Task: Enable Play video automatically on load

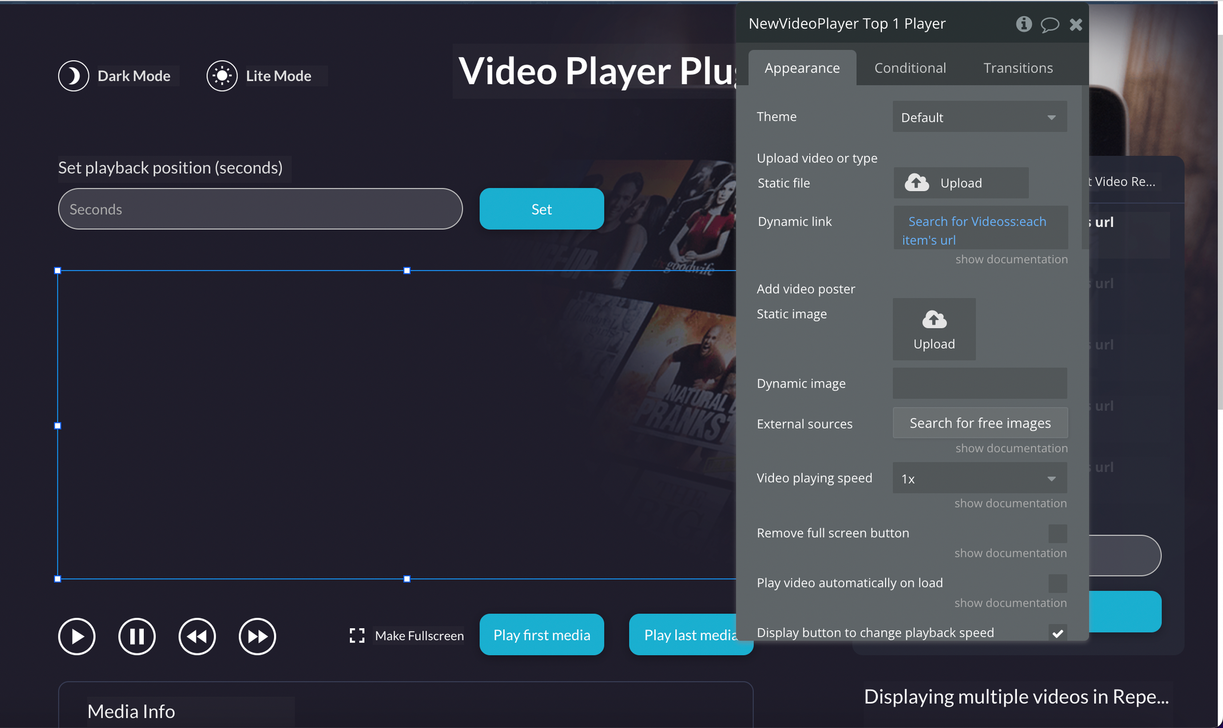Action: 1057,583
